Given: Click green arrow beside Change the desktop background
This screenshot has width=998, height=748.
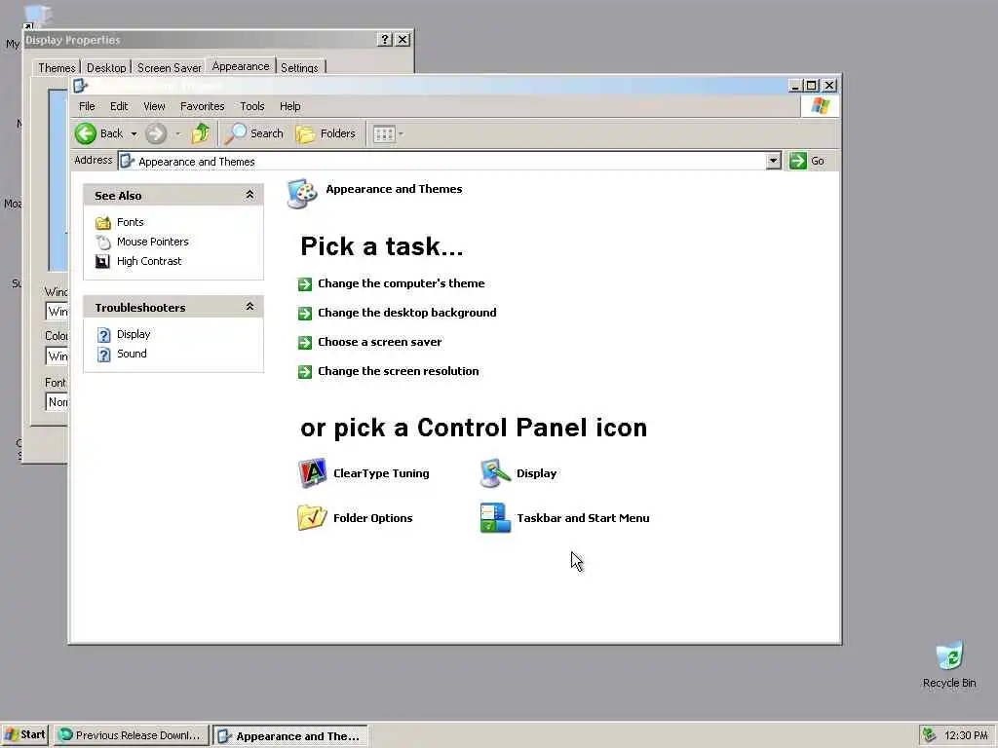Looking at the screenshot, I should coord(305,314).
